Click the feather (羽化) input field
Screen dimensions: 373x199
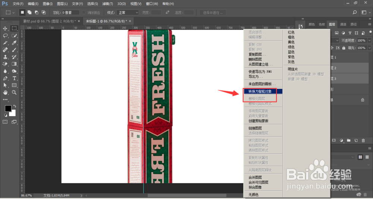tap(71, 13)
